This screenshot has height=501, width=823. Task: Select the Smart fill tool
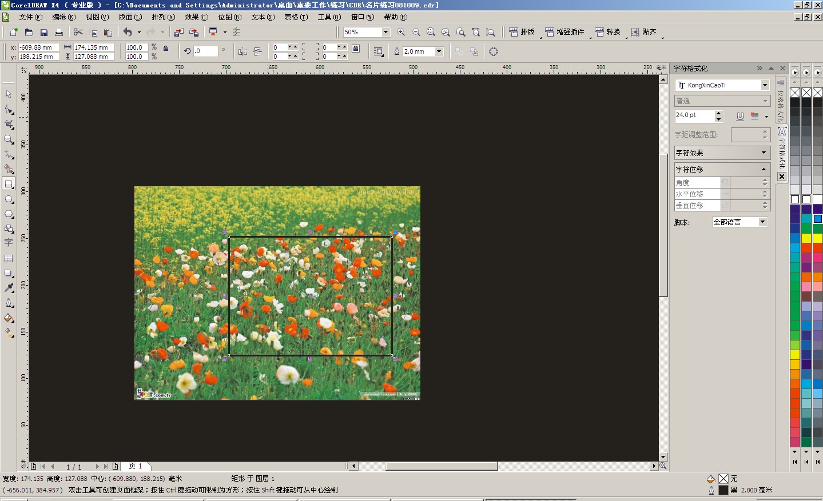[9, 169]
